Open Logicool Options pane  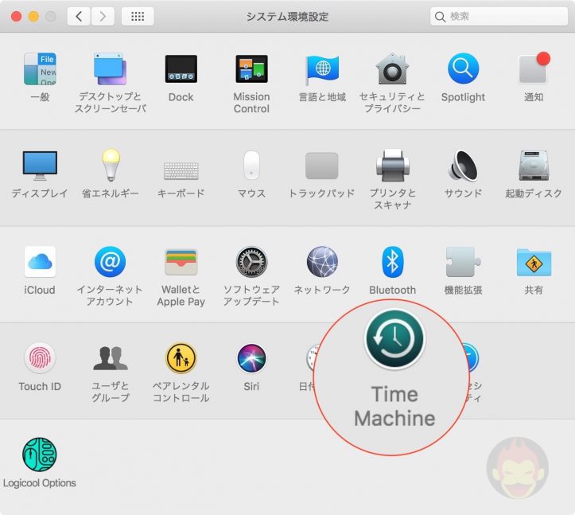40,455
